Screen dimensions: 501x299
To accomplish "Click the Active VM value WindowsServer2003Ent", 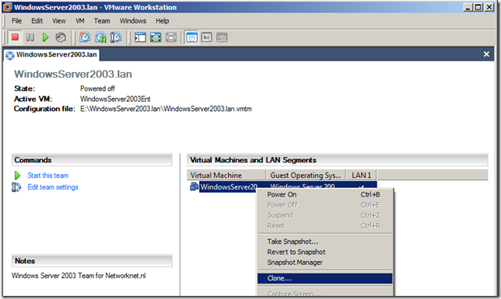I will click(x=115, y=99).
